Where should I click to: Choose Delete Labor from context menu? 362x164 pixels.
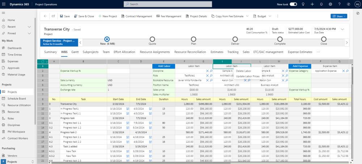pyautogui.click(x=243, y=71)
